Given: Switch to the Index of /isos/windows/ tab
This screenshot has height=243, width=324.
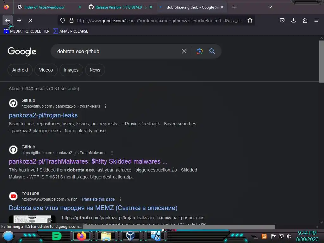Looking at the screenshot, I should pos(44,7).
